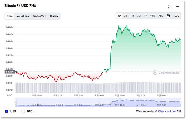The image size is (186, 119).
Task: Switch to the Price tab
Action: (10, 16)
